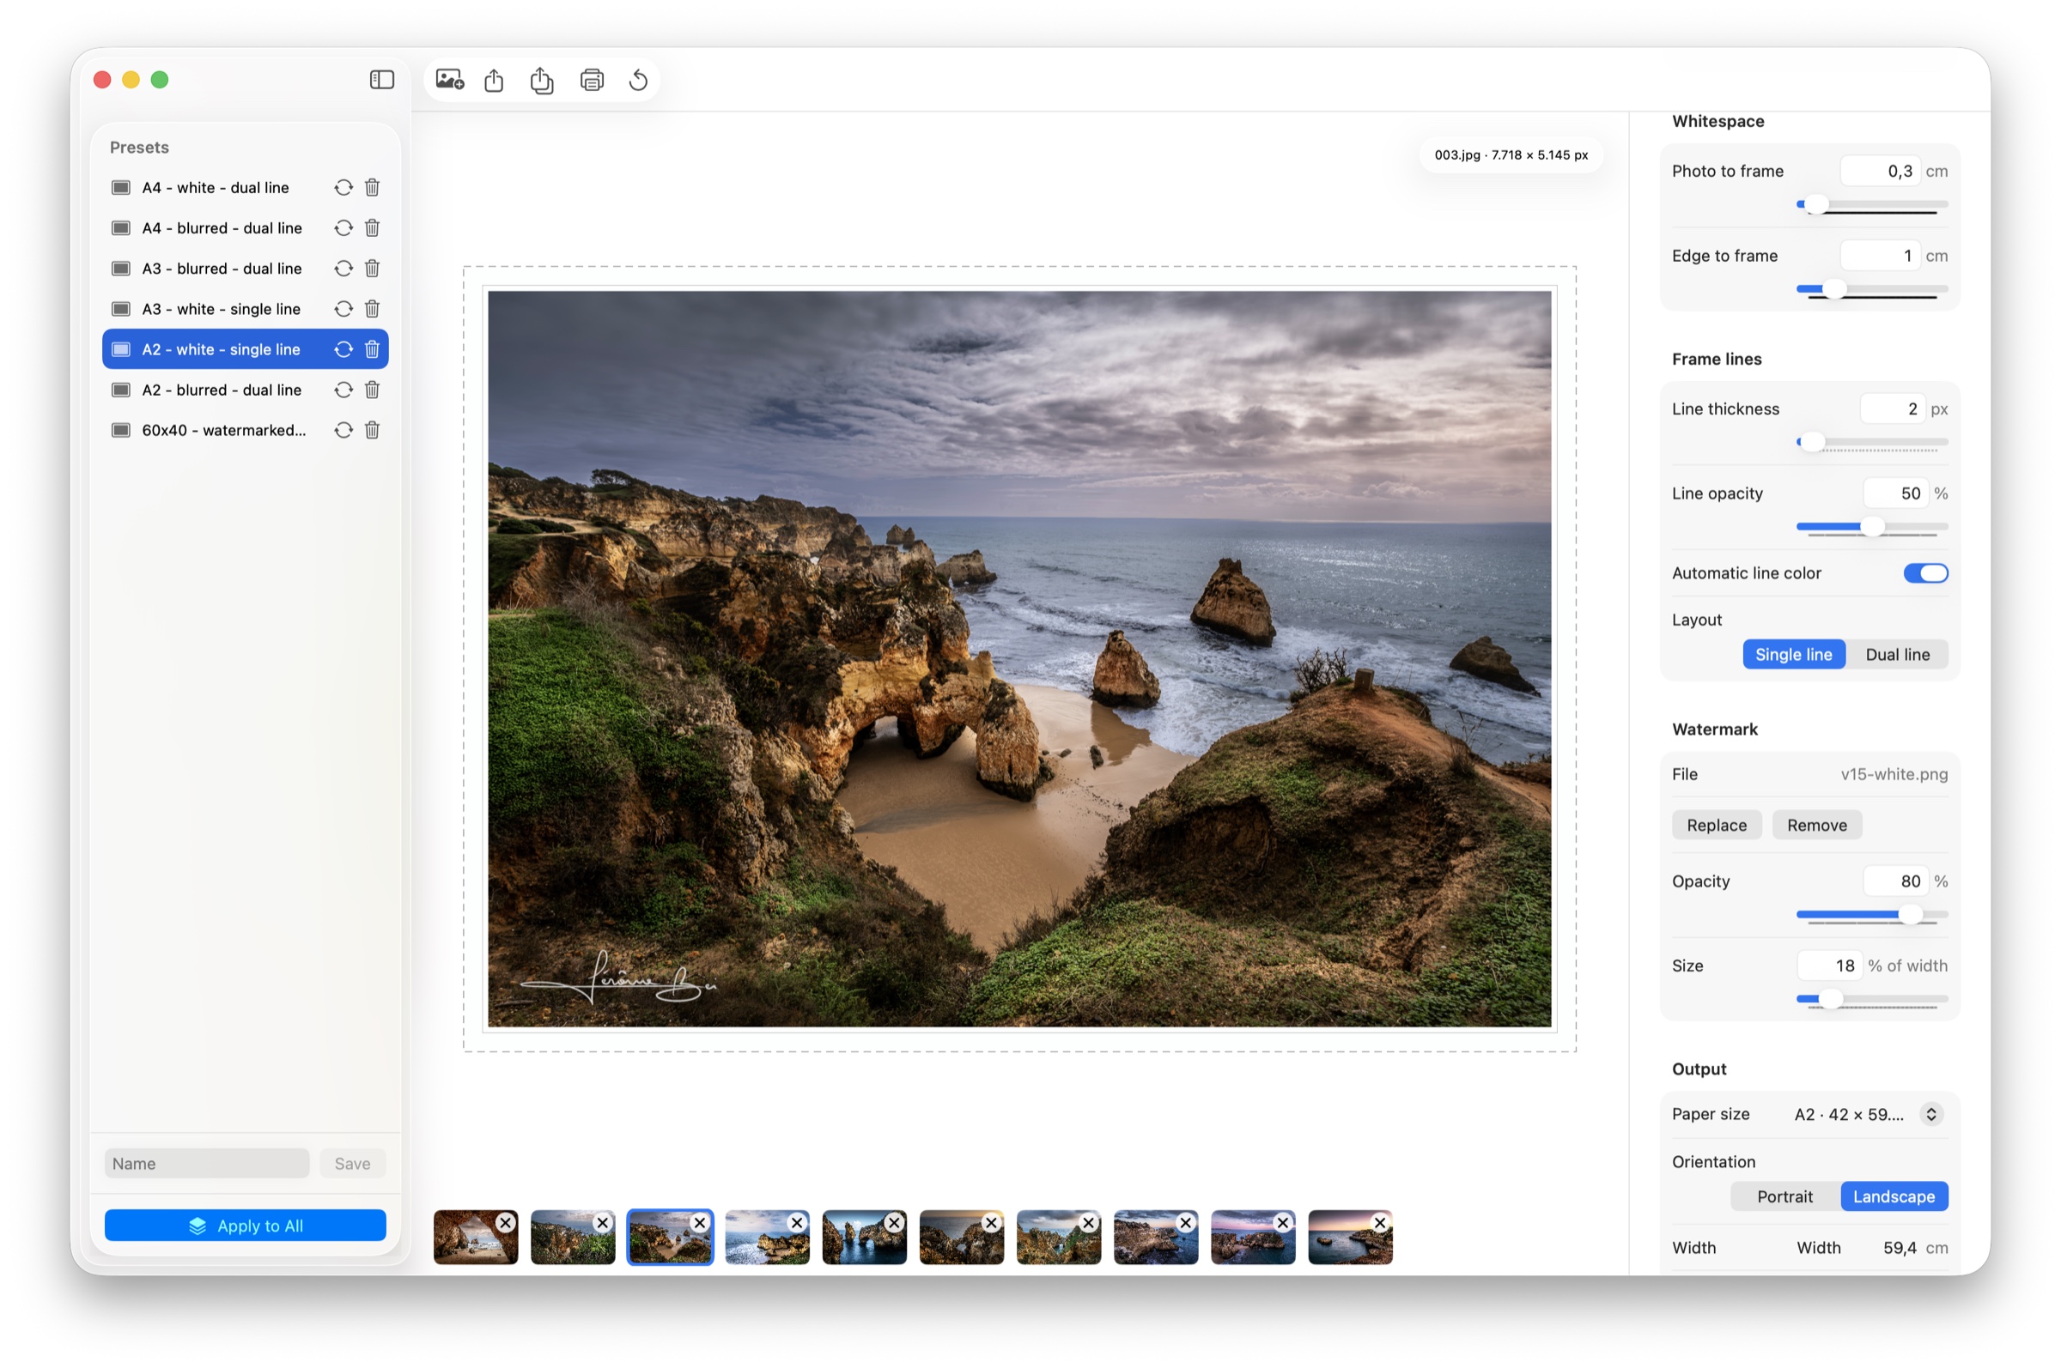Click the Edge to frame value field
The width and height of the screenshot is (2061, 1368).
(1880, 256)
